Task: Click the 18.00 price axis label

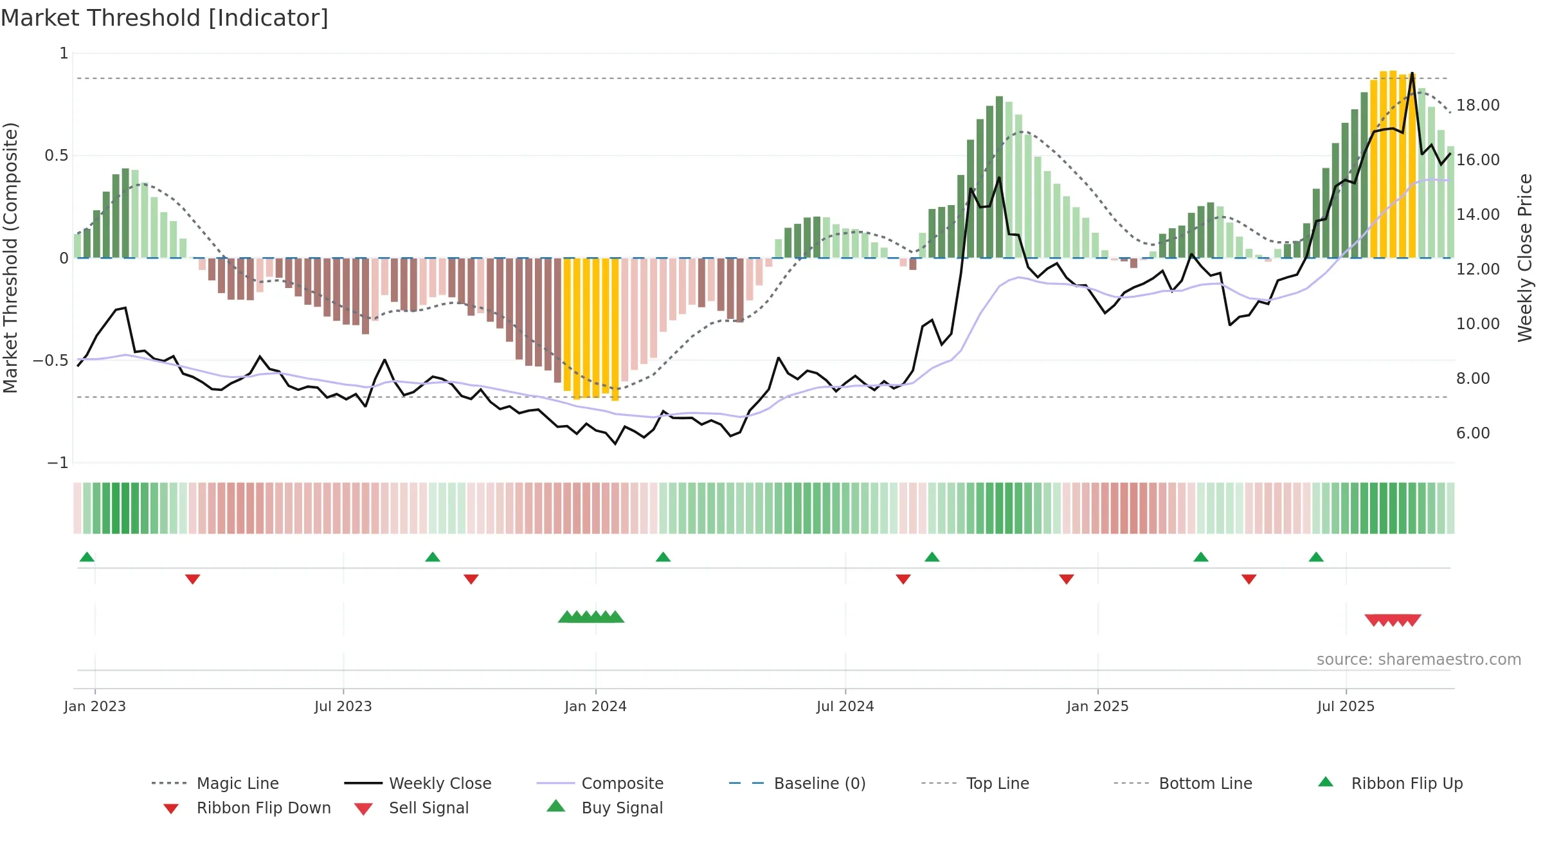Action: [1478, 105]
